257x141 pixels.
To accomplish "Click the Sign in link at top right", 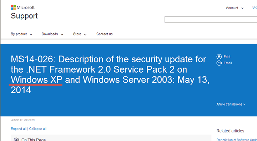I will point(255,8).
